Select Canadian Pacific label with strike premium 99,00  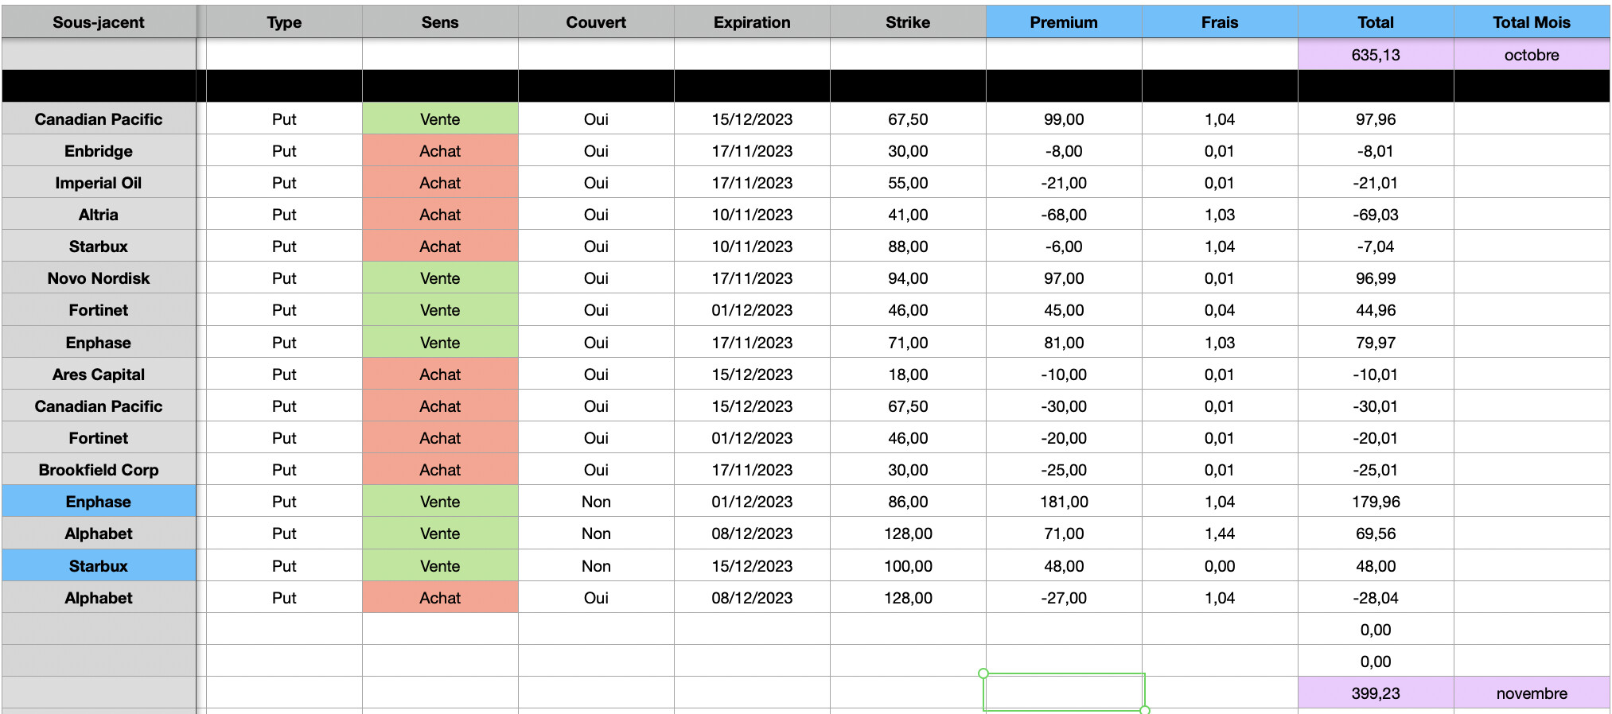99,119
